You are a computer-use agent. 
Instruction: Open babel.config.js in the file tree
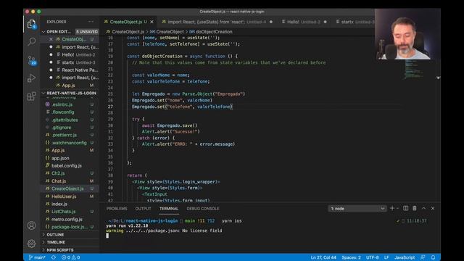(70, 166)
